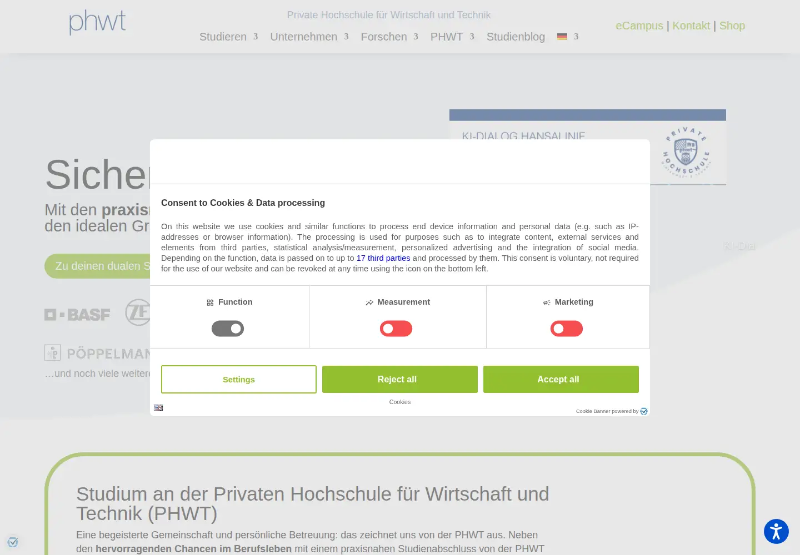Screen dimensions: 800x555
Task: Open the Studienblog menu item
Action: click(x=516, y=37)
